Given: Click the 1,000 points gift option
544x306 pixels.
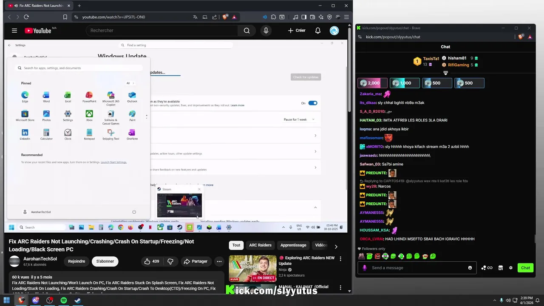Looking at the screenshot, I should [x=405, y=83].
